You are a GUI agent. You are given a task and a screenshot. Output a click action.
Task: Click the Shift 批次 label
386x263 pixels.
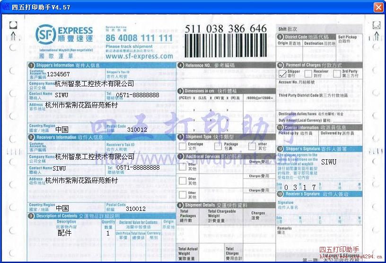click(x=288, y=29)
